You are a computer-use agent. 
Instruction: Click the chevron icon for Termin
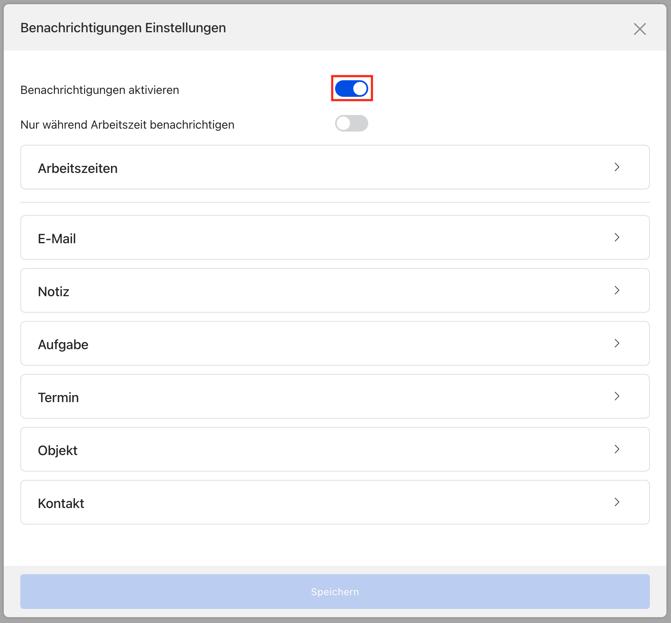click(617, 396)
